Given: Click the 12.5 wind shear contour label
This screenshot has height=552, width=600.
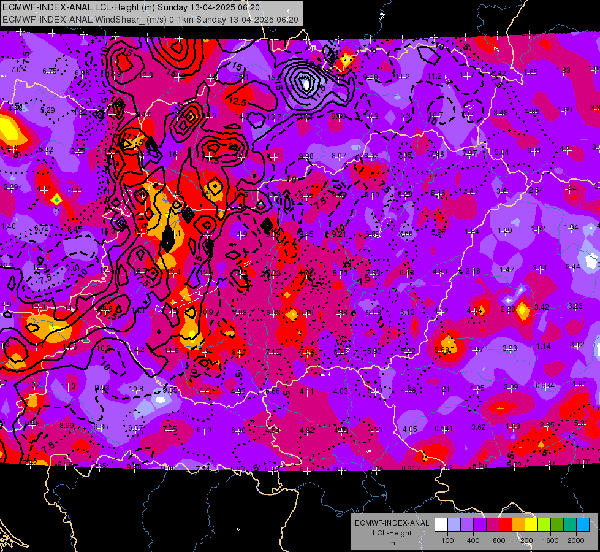Looking at the screenshot, I should 238,102.
